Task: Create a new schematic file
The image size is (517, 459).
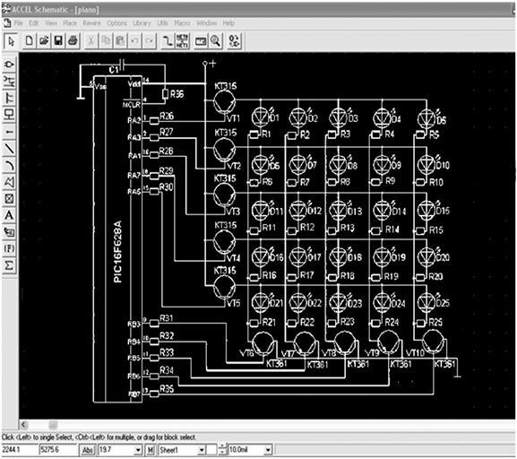Action: (x=29, y=41)
